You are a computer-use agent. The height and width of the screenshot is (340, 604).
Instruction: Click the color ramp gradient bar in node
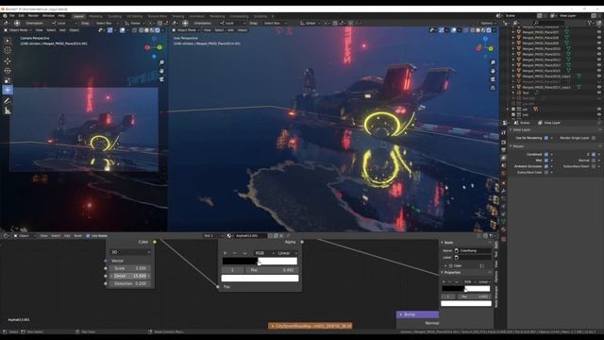pos(260,262)
